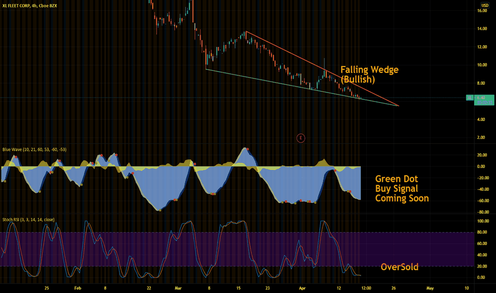The height and width of the screenshot is (293, 496).
Task: Click the 8.00 price axis label
Action: (481, 83)
